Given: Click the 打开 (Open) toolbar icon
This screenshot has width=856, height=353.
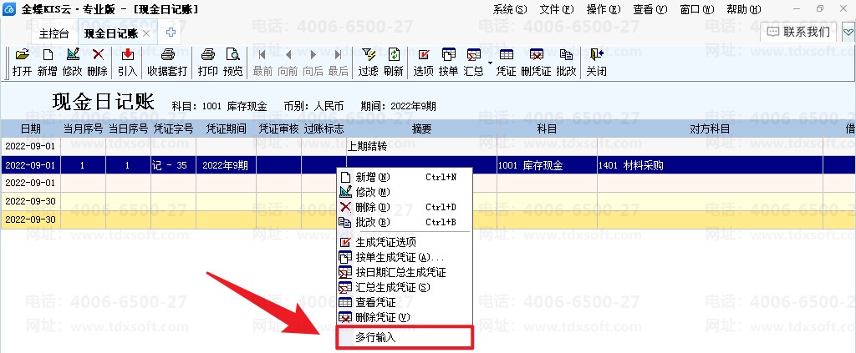Looking at the screenshot, I should 23,62.
